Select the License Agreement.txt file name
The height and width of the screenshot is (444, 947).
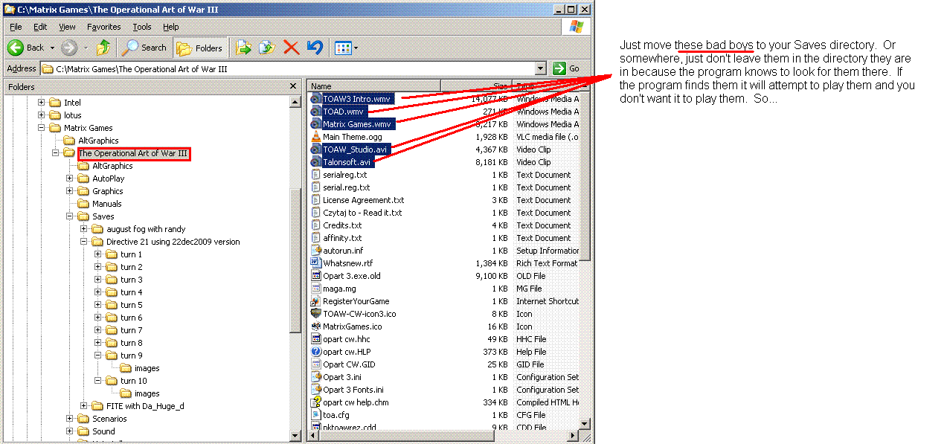coord(363,200)
